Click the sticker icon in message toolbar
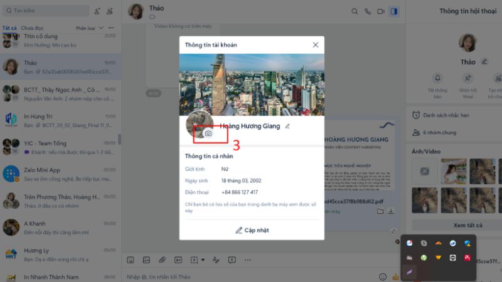Image resolution: width=502 pixels, height=282 pixels. (x=131, y=260)
